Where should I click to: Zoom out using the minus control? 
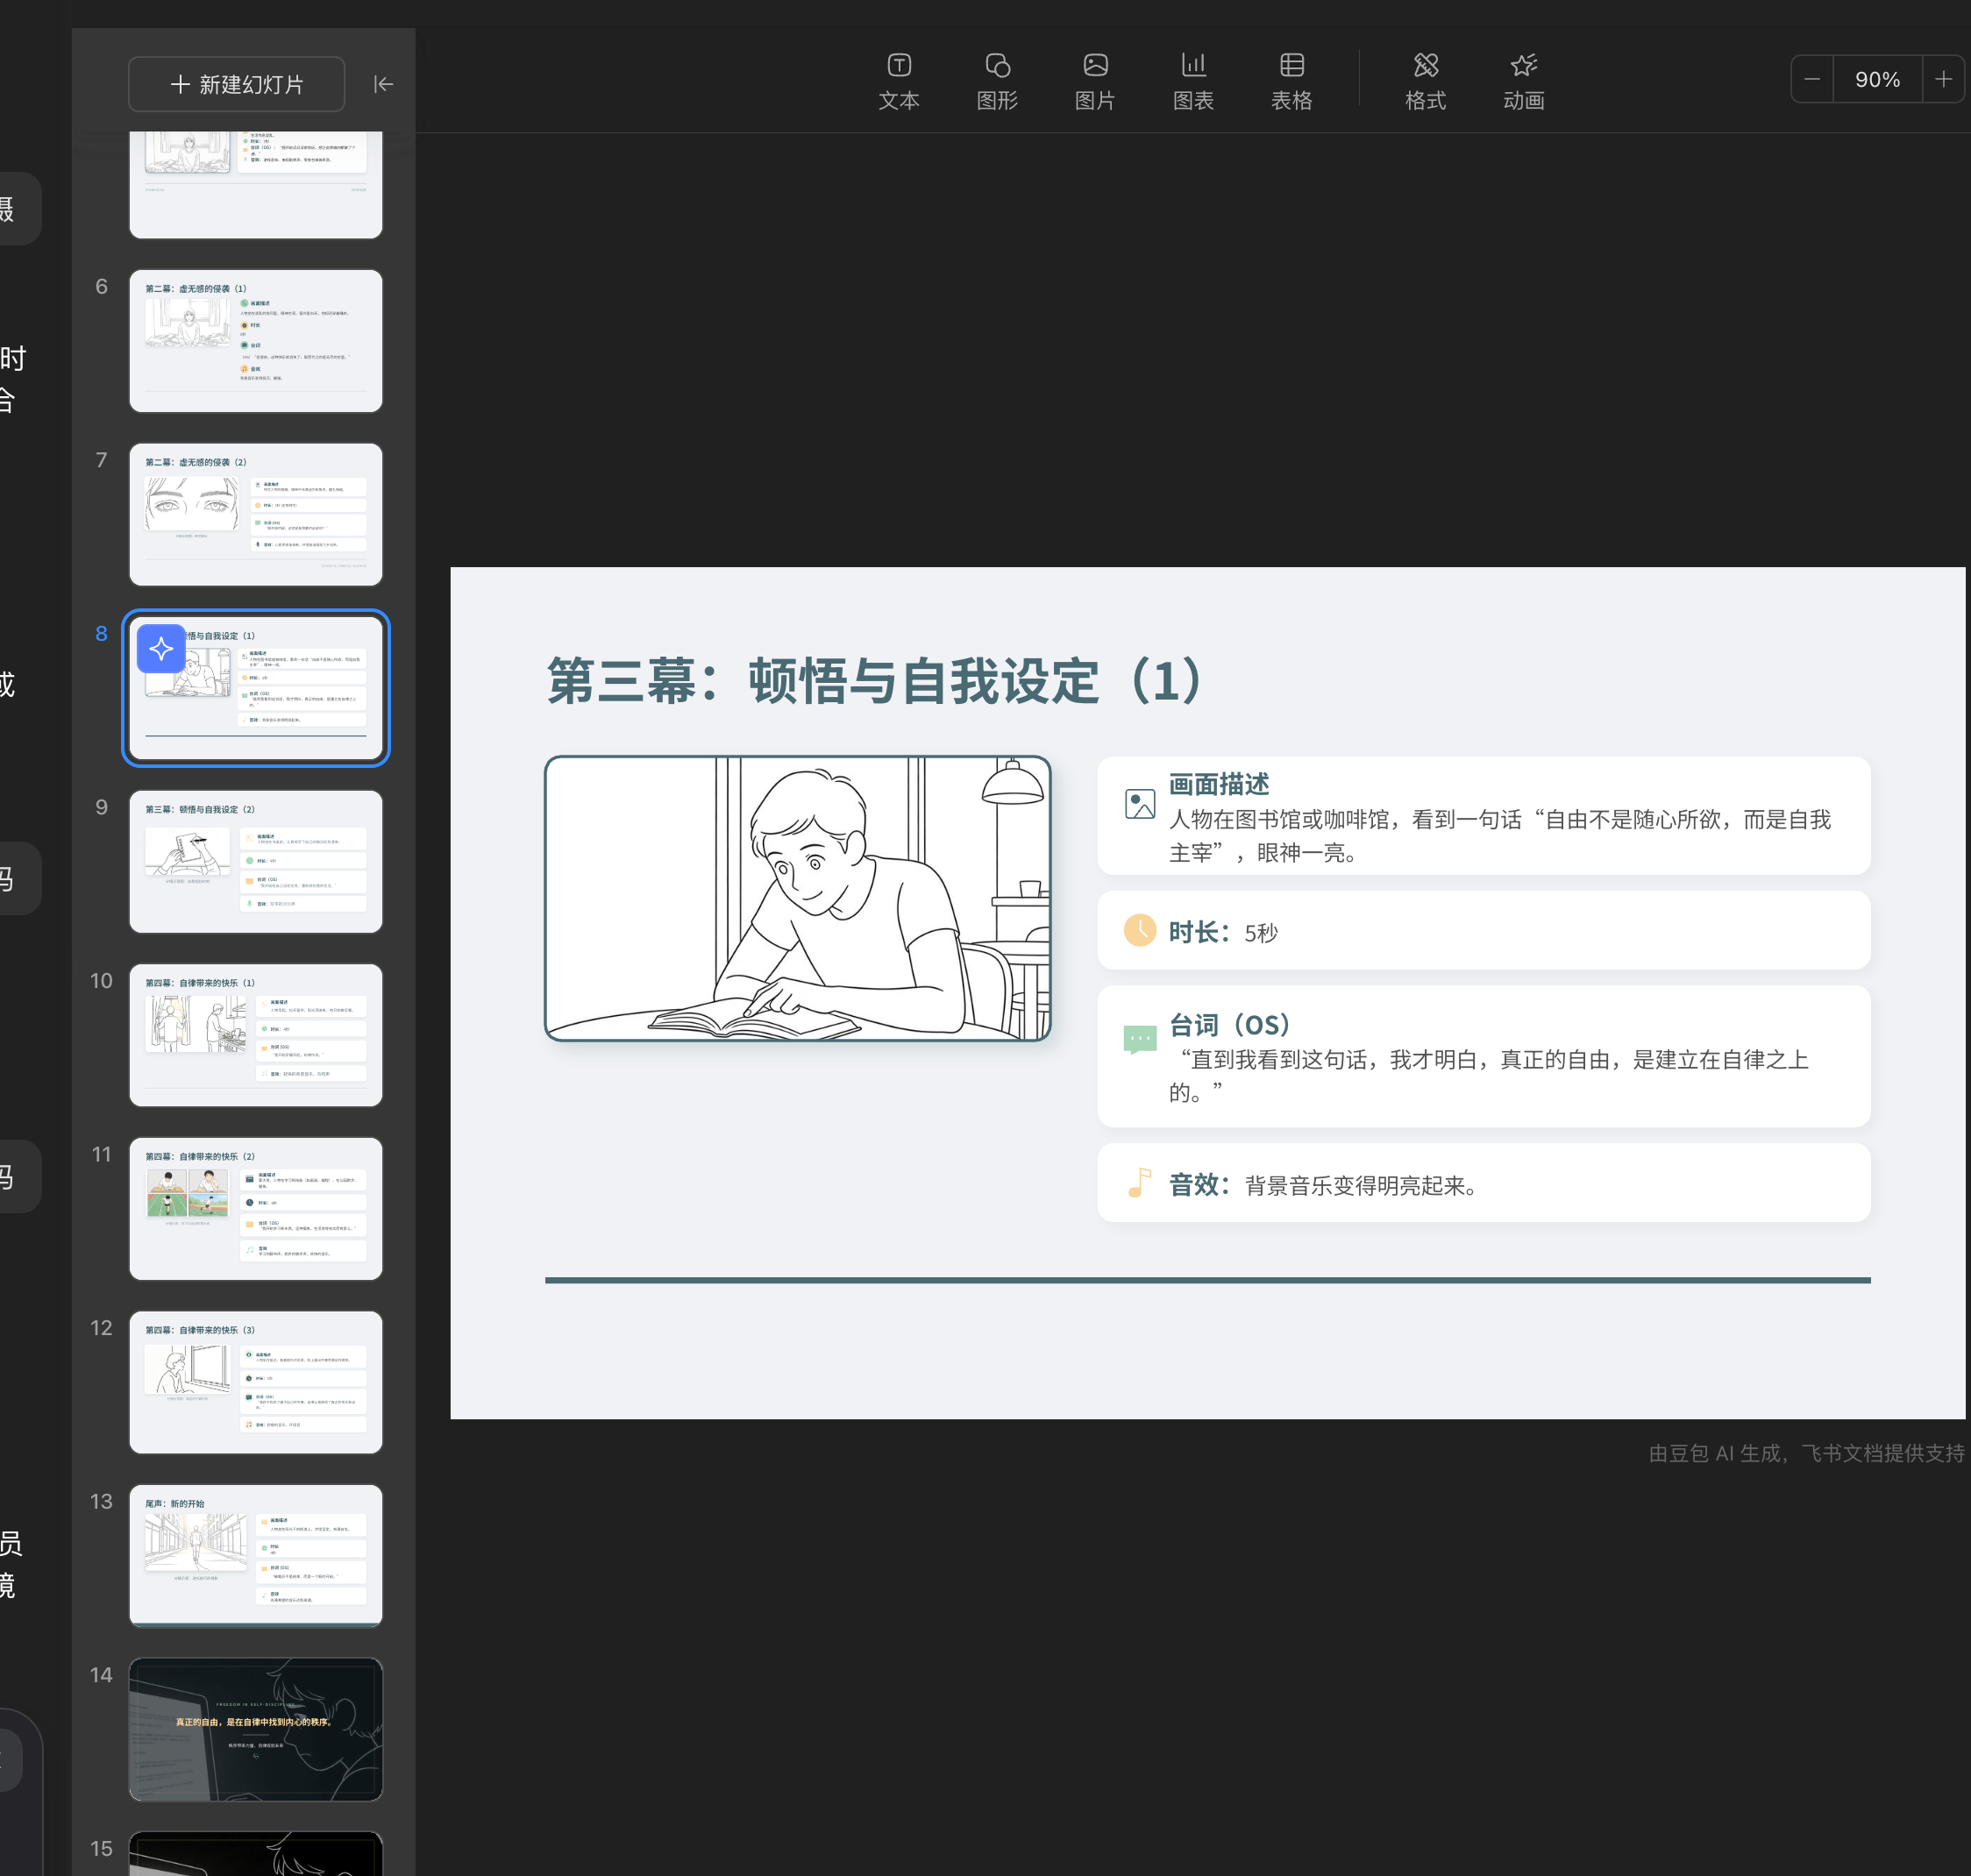1812,79
